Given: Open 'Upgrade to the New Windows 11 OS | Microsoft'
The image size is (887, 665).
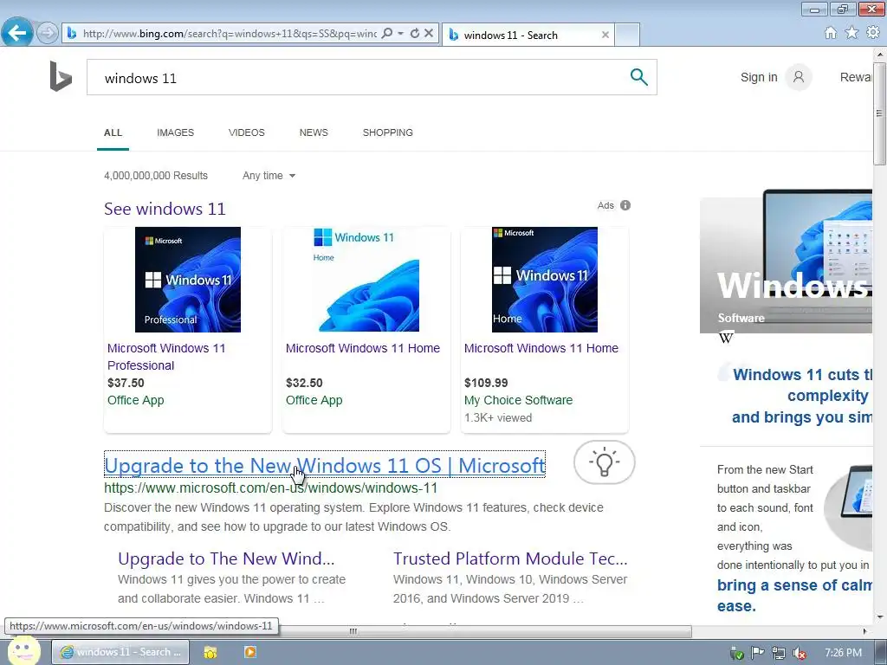Looking at the screenshot, I should (325, 465).
